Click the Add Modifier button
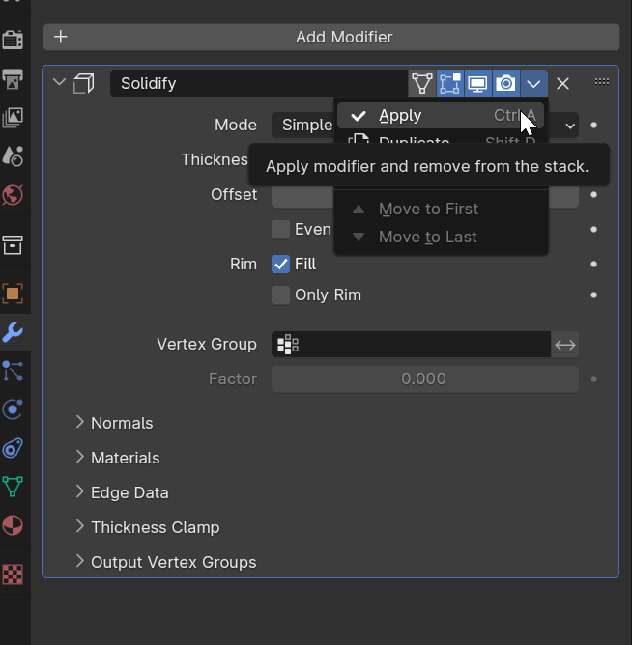Screen dimensions: 632x645 pos(331,37)
